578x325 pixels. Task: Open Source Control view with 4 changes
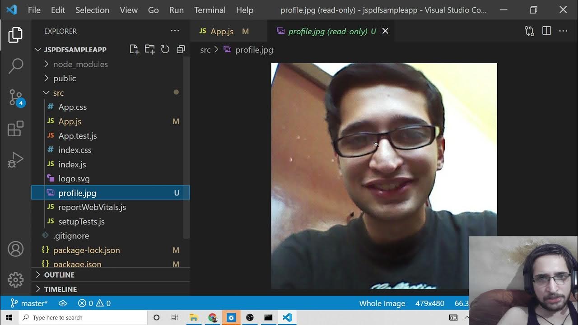[x=16, y=97]
